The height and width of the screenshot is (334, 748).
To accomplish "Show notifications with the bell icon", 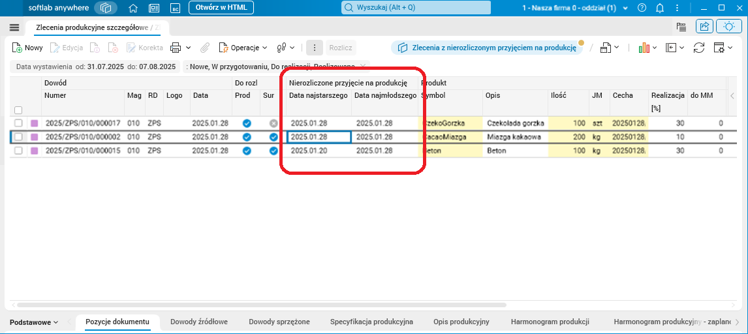I will 660,8.
